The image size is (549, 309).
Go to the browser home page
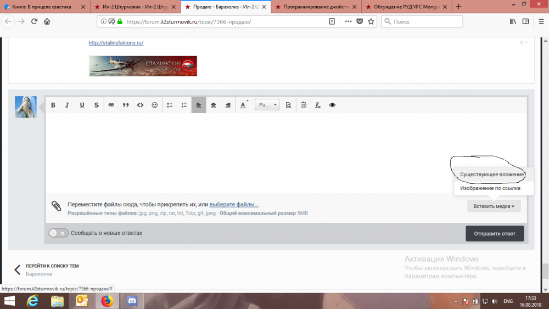47,21
